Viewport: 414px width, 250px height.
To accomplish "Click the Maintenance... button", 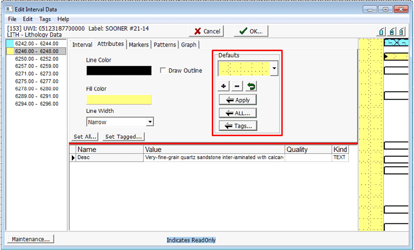I will pos(31,239).
